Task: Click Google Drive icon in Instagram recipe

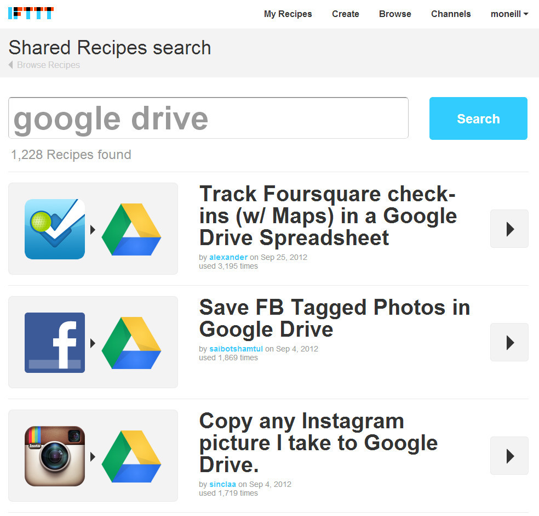Action: 131,456
